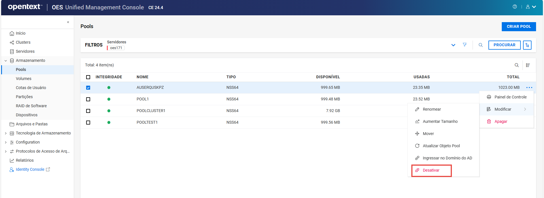Click the search icon beside the Procurar button
The width and height of the screenshot is (544, 198).
pyautogui.click(x=481, y=45)
